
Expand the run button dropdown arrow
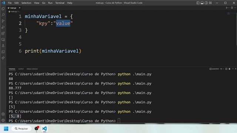(x=229, y=8)
